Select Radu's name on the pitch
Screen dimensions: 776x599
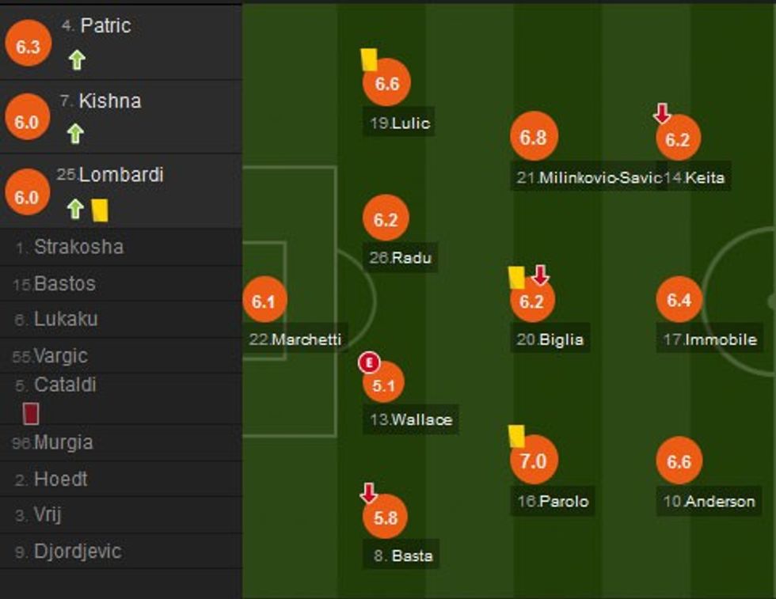click(412, 258)
